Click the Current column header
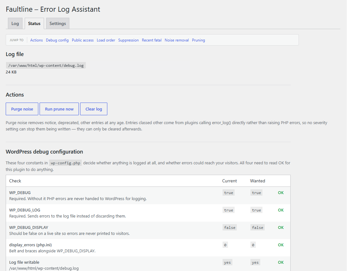 [230, 181]
